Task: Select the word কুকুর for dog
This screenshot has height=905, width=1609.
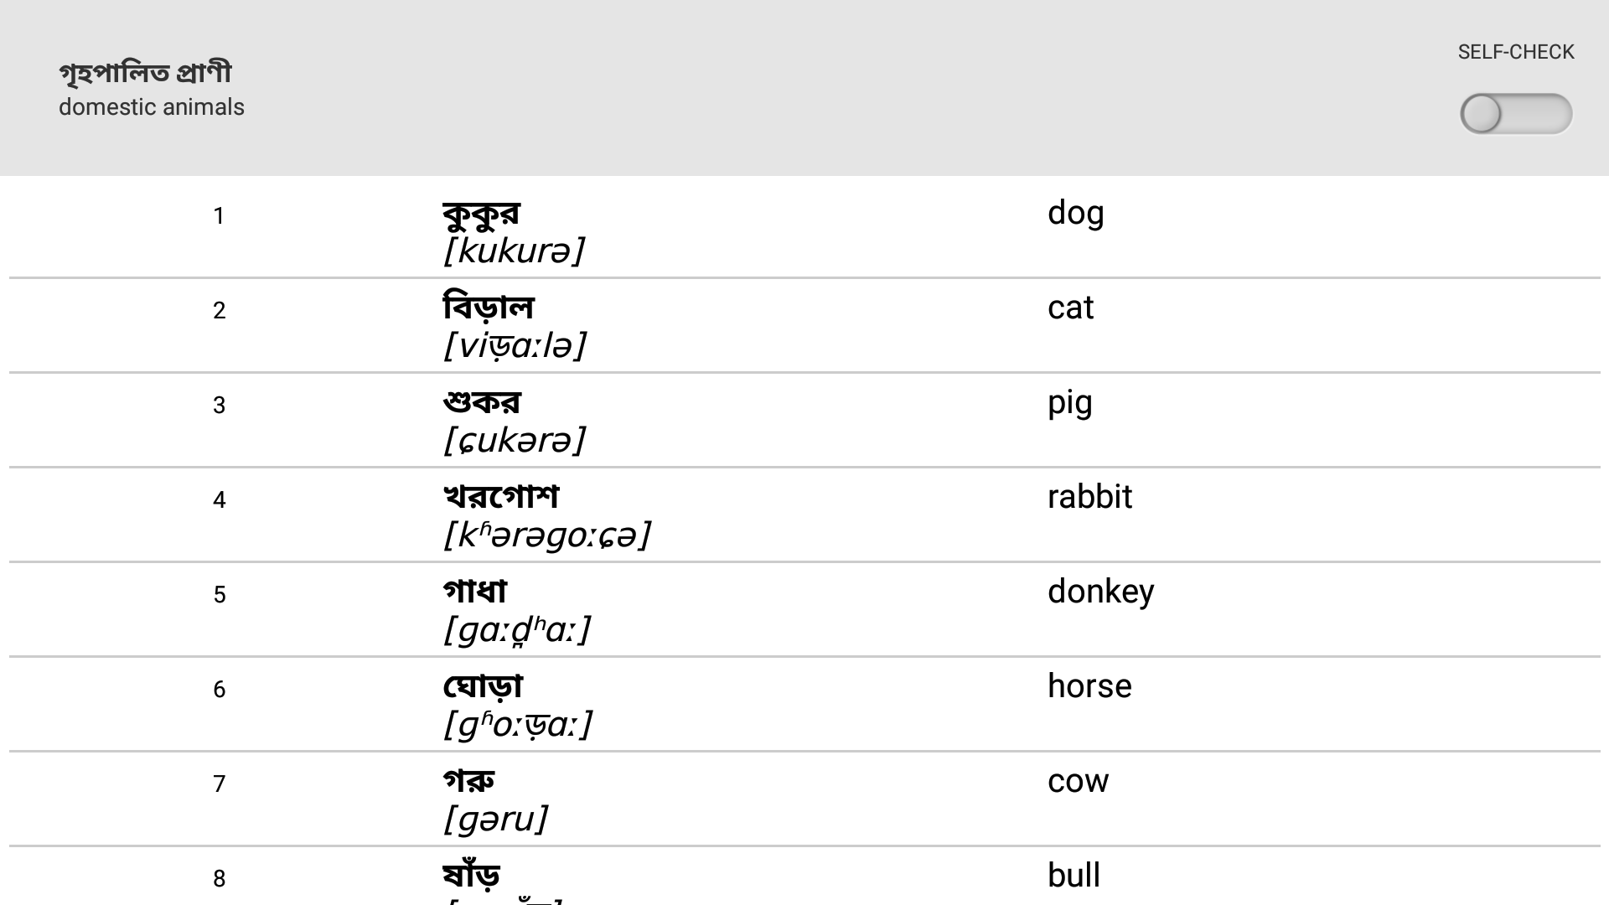Action: pyautogui.click(x=482, y=214)
